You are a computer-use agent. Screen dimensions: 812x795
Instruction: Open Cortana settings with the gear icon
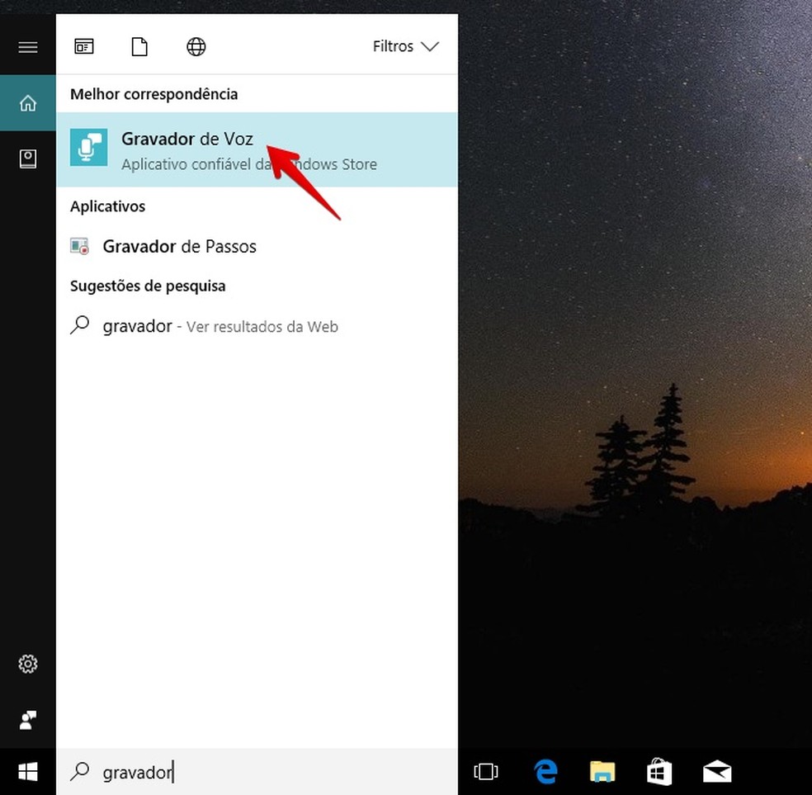[27, 664]
